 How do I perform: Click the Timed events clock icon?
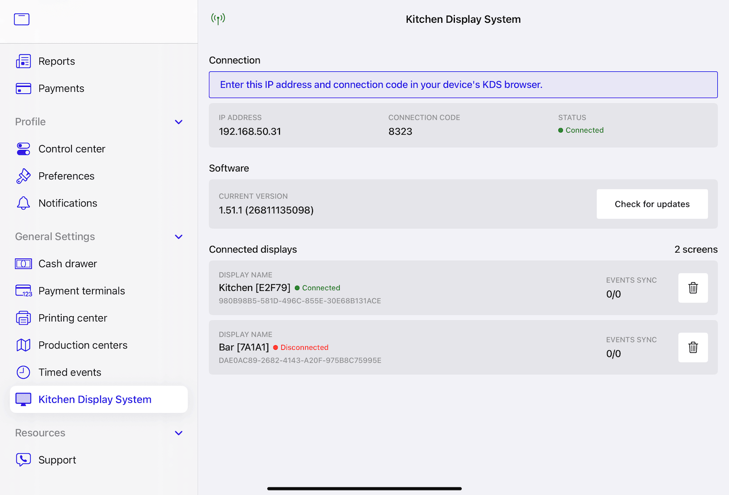pyautogui.click(x=23, y=372)
